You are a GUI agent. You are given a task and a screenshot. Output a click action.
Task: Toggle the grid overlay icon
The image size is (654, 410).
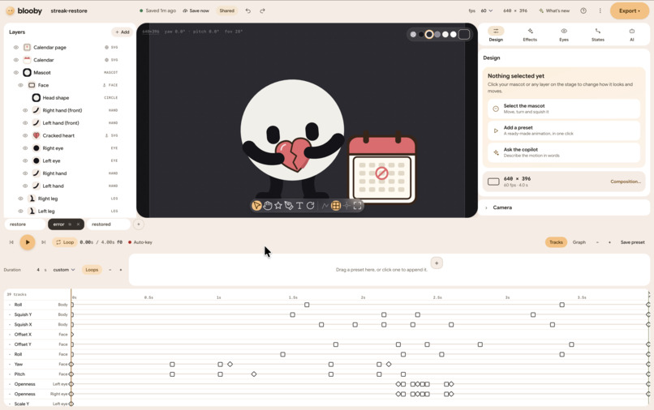[336, 206]
